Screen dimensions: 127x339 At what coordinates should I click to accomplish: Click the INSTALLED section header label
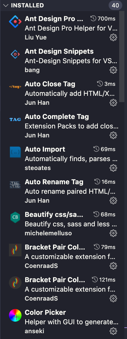(27, 5)
